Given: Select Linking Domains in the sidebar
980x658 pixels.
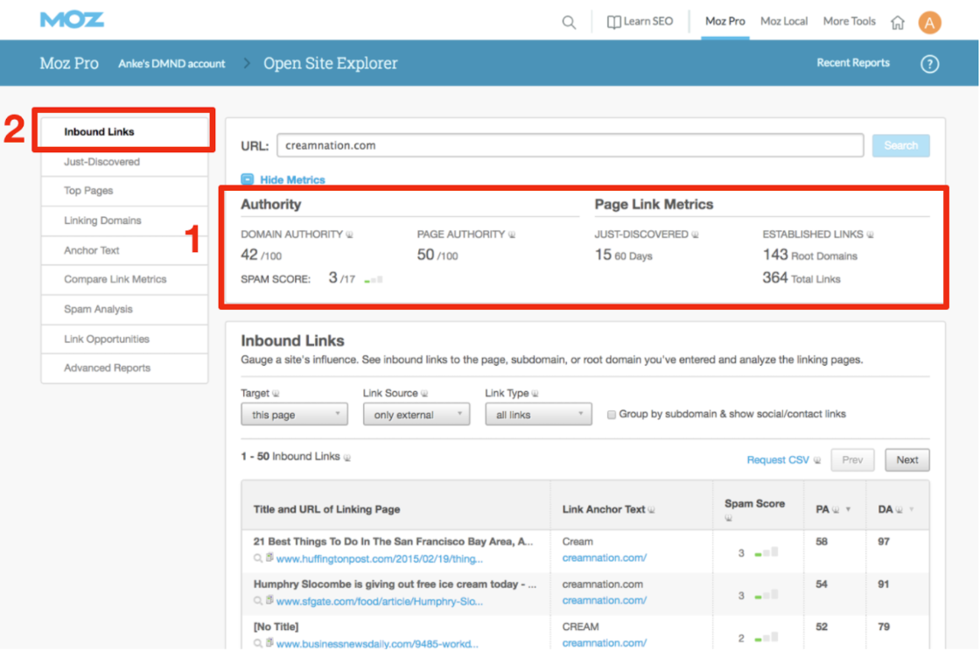Looking at the screenshot, I should 102,220.
